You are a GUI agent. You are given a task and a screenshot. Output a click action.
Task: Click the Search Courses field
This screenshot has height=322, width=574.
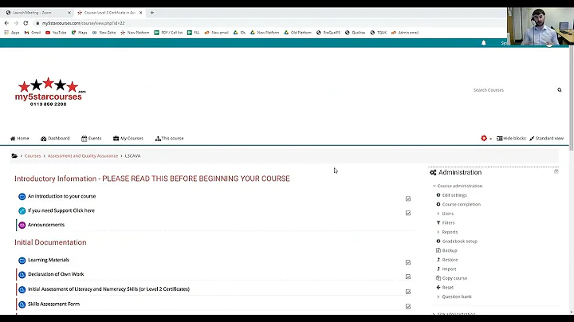513,90
